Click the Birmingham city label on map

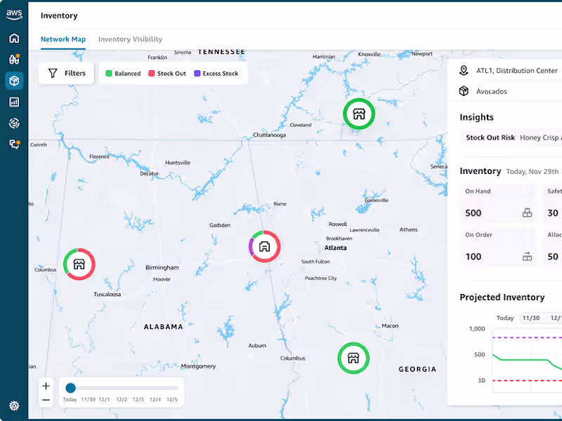[162, 267]
